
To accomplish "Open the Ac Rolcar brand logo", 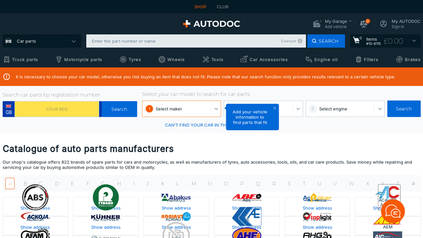I will [317, 198].
